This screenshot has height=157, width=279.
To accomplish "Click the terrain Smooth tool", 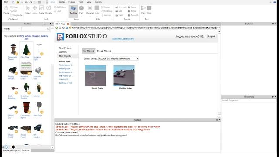I will (x=133, y=15).
